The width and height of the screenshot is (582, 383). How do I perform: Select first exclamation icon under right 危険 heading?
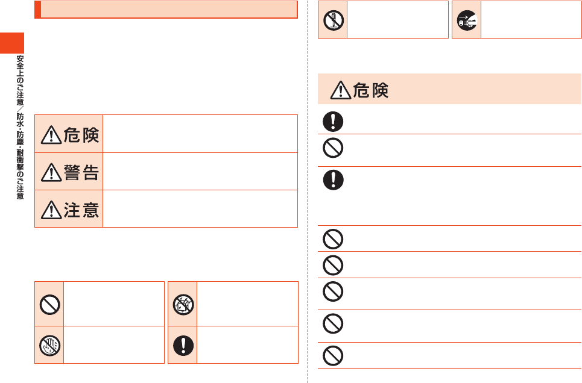333,122
